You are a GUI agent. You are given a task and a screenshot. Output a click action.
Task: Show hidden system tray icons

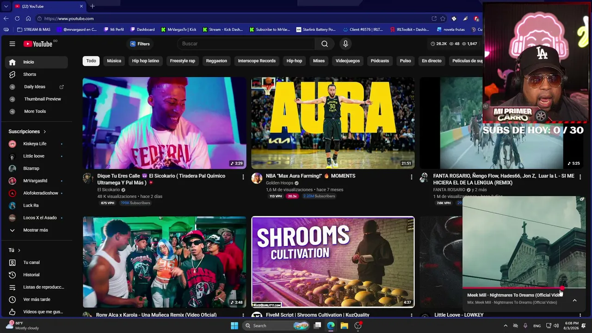[x=506, y=326]
